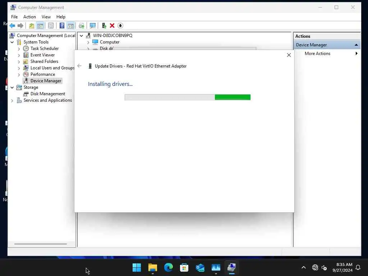Open the Windows Start menu
The image size is (368, 276).
pos(137,267)
